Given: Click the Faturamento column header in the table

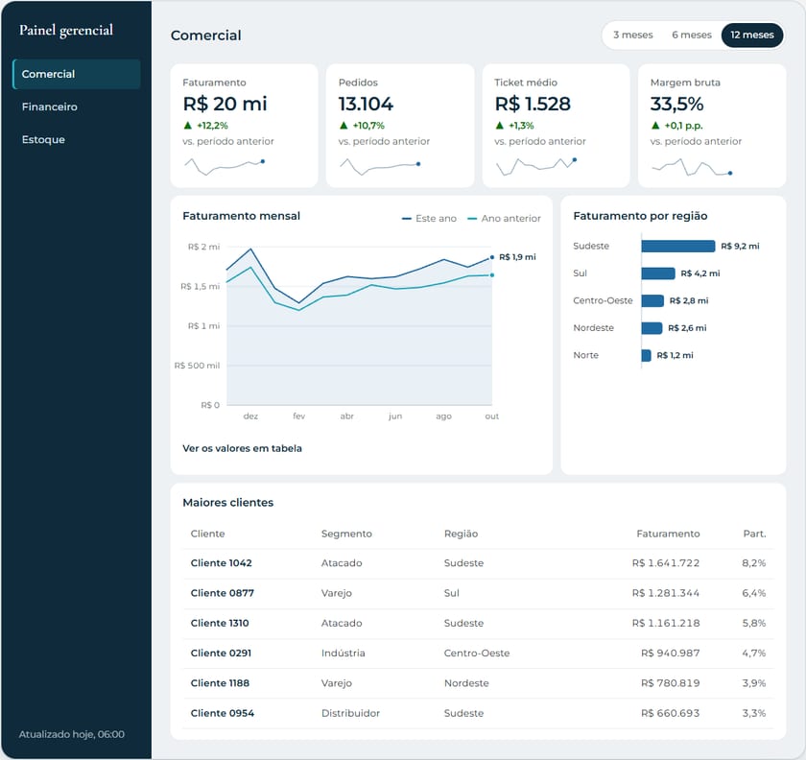Looking at the screenshot, I should tap(668, 534).
